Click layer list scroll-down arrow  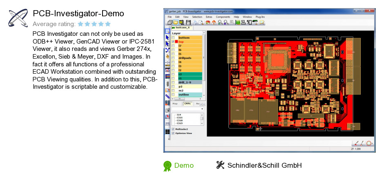[x=204, y=95]
